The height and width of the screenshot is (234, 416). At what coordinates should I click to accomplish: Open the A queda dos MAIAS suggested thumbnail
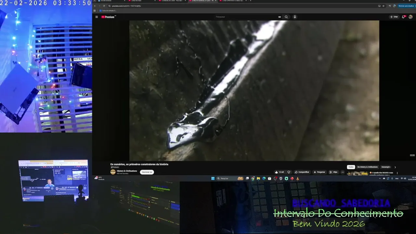(x=357, y=174)
